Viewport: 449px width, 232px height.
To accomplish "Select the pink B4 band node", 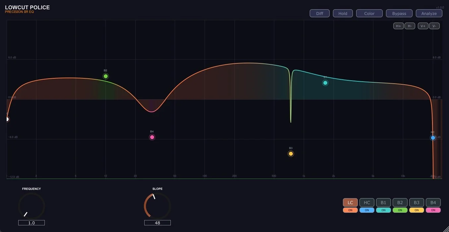I will [152, 137].
